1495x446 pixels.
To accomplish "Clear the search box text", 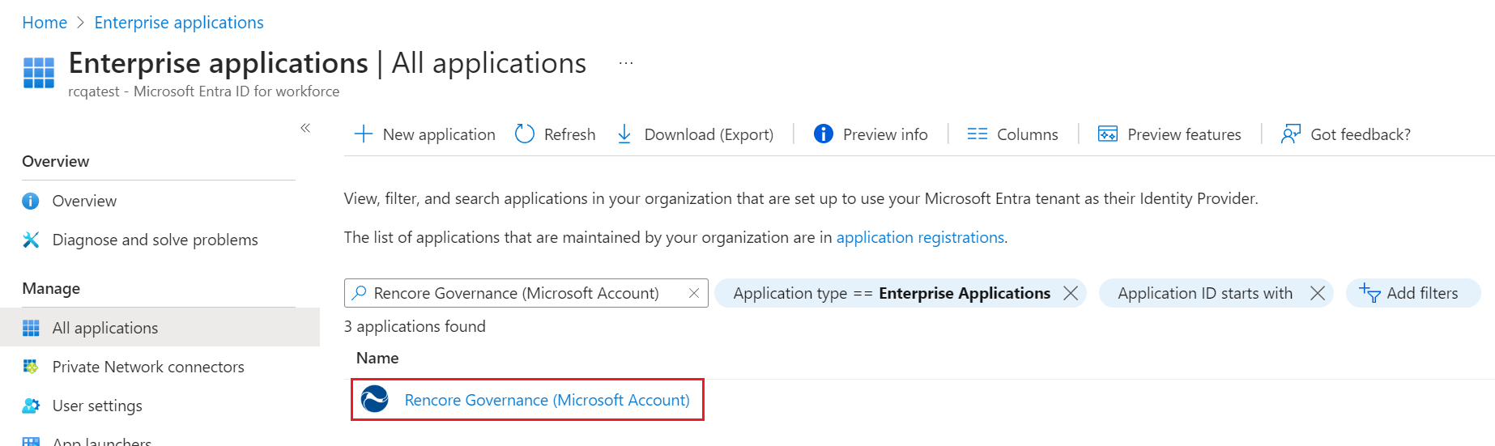I will [x=694, y=293].
